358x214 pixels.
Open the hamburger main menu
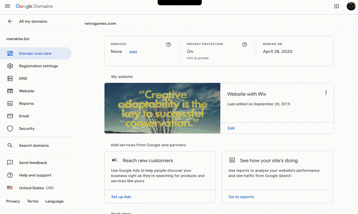point(7,6)
